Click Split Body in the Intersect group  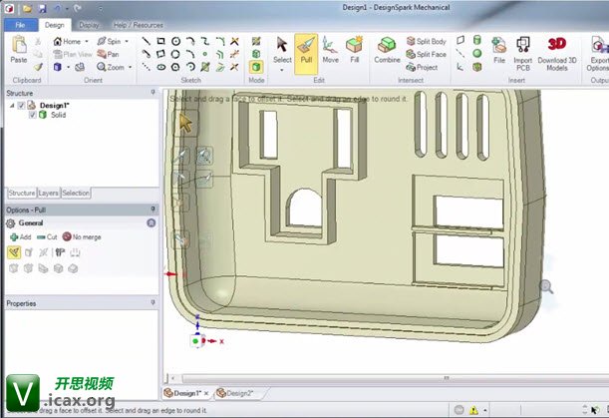(x=426, y=41)
